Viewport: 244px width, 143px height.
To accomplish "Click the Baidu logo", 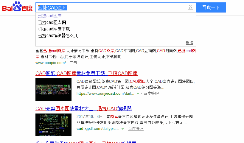I will click(x=17, y=7).
